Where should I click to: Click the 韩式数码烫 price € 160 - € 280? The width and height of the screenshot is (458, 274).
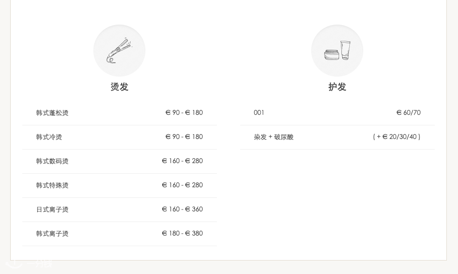click(182, 161)
